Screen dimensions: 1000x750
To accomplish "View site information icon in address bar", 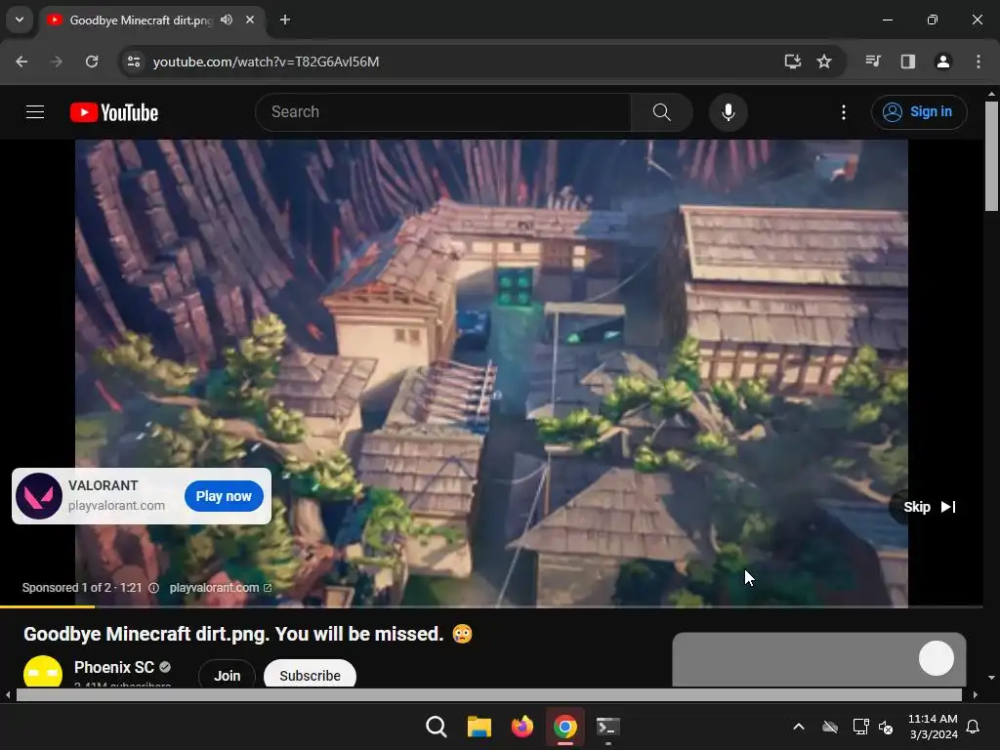I will (134, 62).
